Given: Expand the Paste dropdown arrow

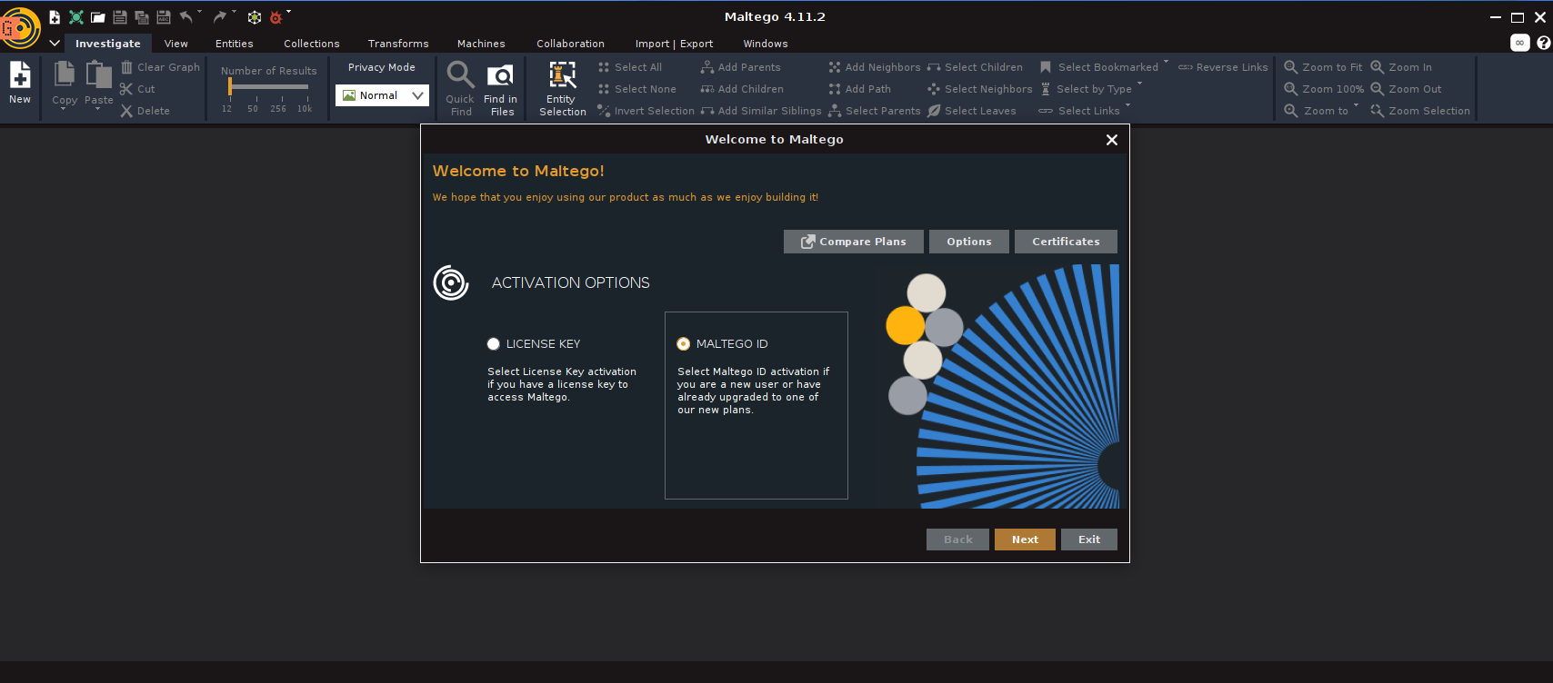Looking at the screenshot, I should coord(98,109).
